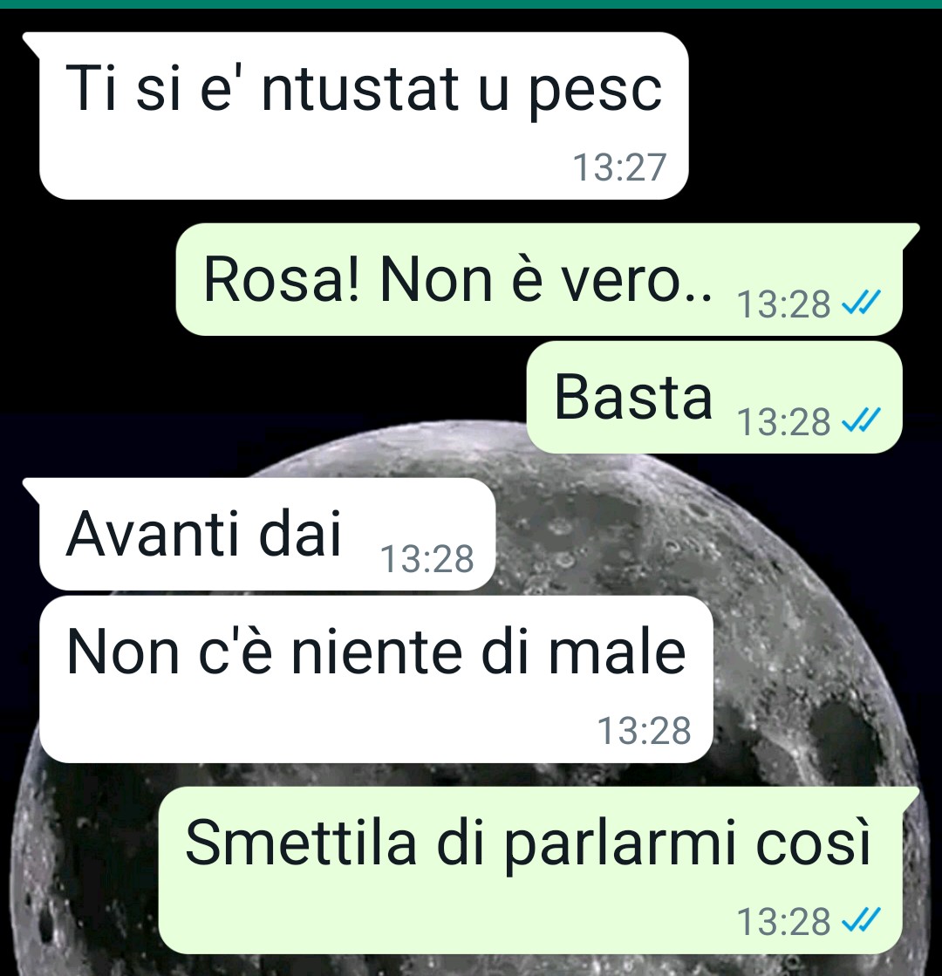Screen dimensions: 942x976
Task: Click the 13:28 time under "Non c'è niente di male"
Action: point(645,730)
